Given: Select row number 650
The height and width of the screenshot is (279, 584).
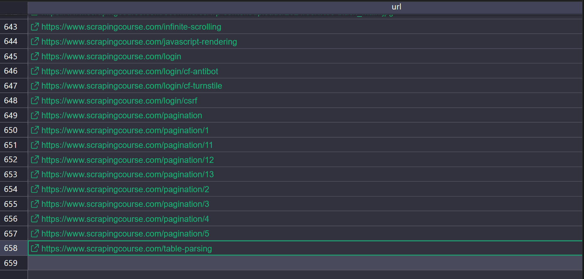Looking at the screenshot, I should pos(14,130).
